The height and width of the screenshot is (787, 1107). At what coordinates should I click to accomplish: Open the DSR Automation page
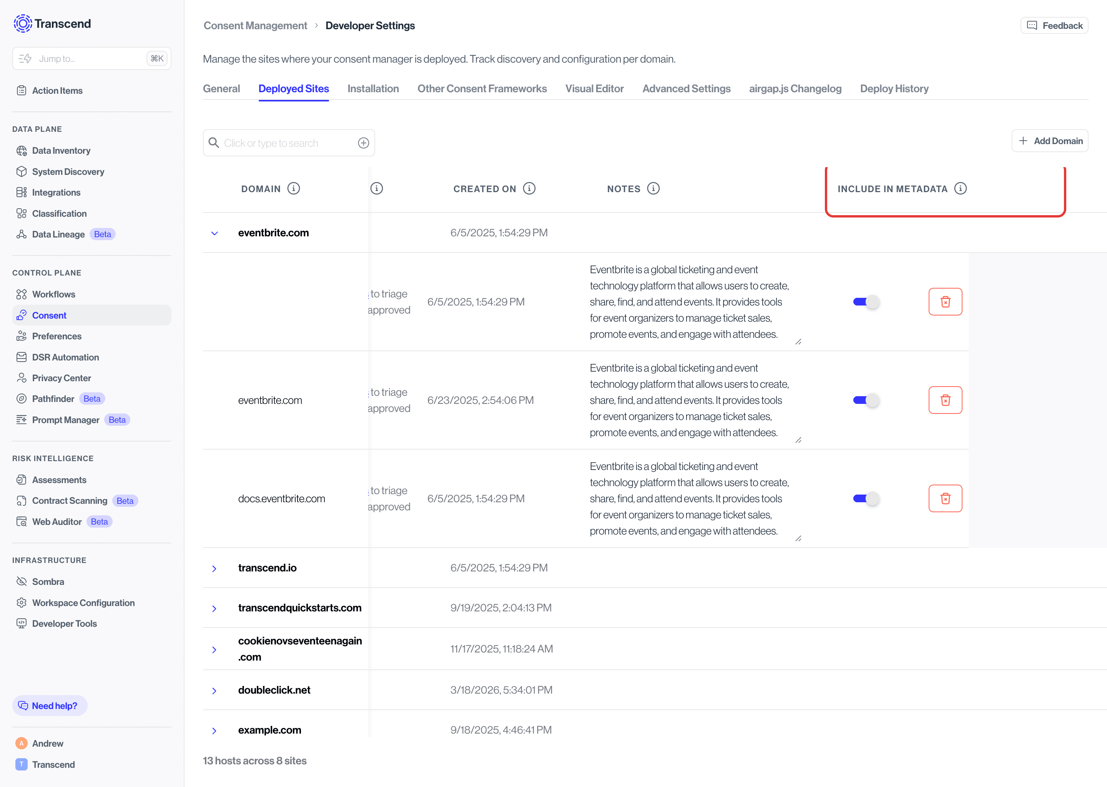(65, 357)
